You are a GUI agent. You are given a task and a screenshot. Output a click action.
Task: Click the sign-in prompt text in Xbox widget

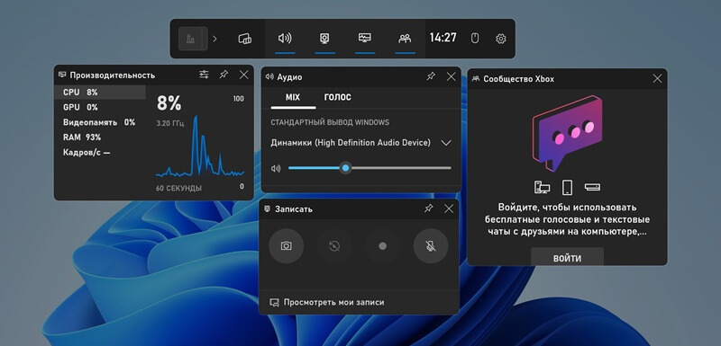[x=567, y=219]
